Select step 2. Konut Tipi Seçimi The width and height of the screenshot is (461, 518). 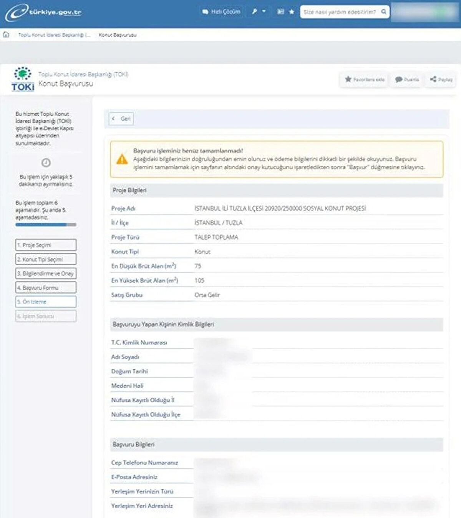point(46,259)
